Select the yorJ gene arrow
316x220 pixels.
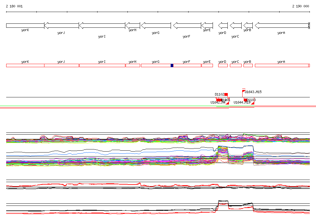tap(61, 26)
